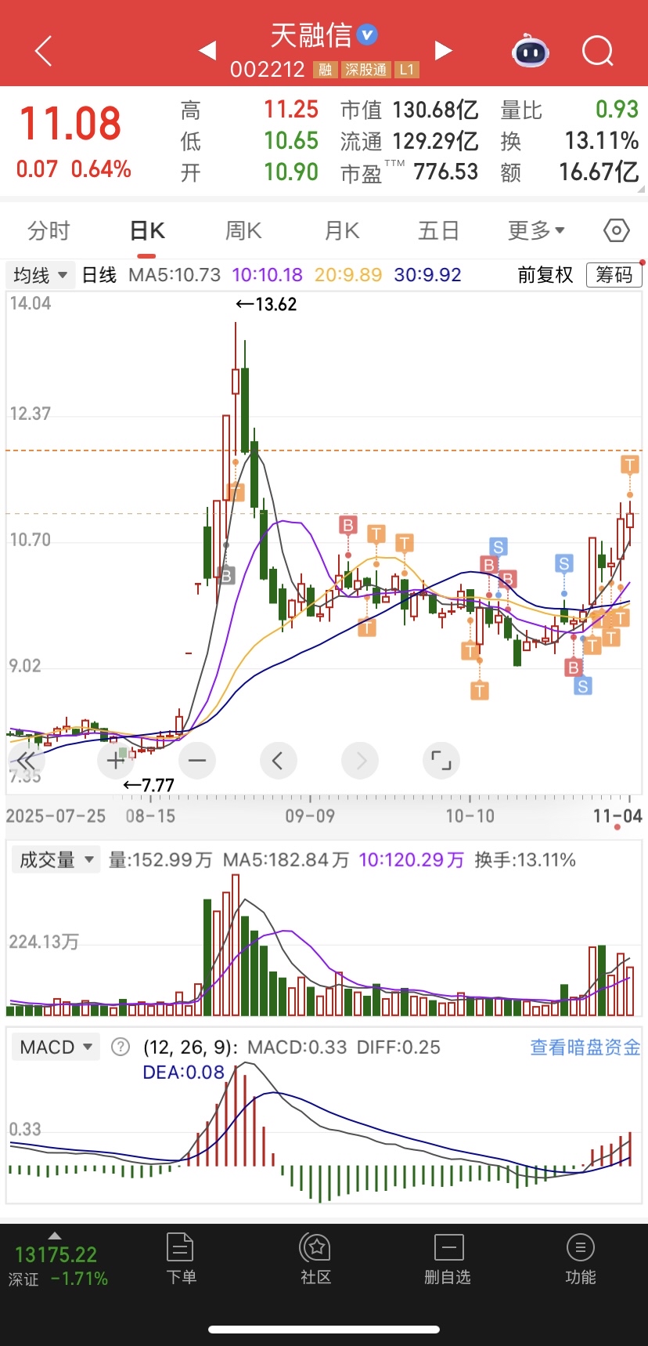Zoom in the chart with plus button
This screenshot has height=1346, width=648.
(116, 760)
